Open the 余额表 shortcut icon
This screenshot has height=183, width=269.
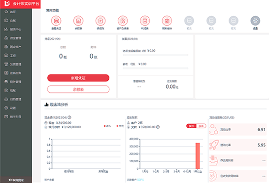(78, 21)
